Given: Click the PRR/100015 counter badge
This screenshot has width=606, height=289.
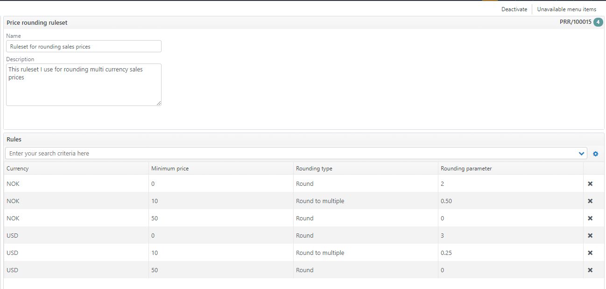Looking at the screenshot, I should [598, 22].
